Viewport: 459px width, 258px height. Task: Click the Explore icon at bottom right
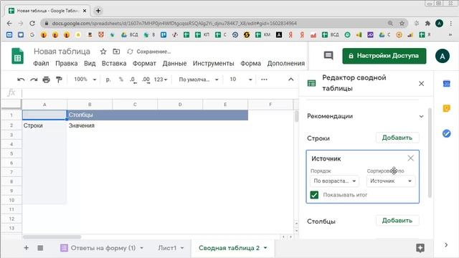(x=420, y=248)
